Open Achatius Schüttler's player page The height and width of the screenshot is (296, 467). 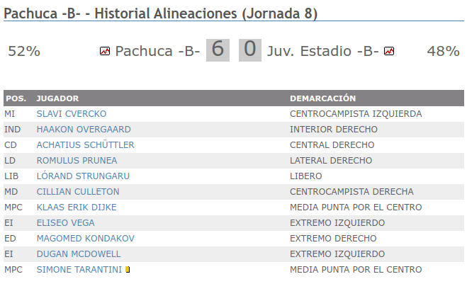85,144
